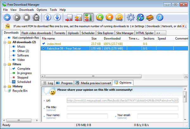
Task: Close the red X on tip bar
Action: click(183, 26)
